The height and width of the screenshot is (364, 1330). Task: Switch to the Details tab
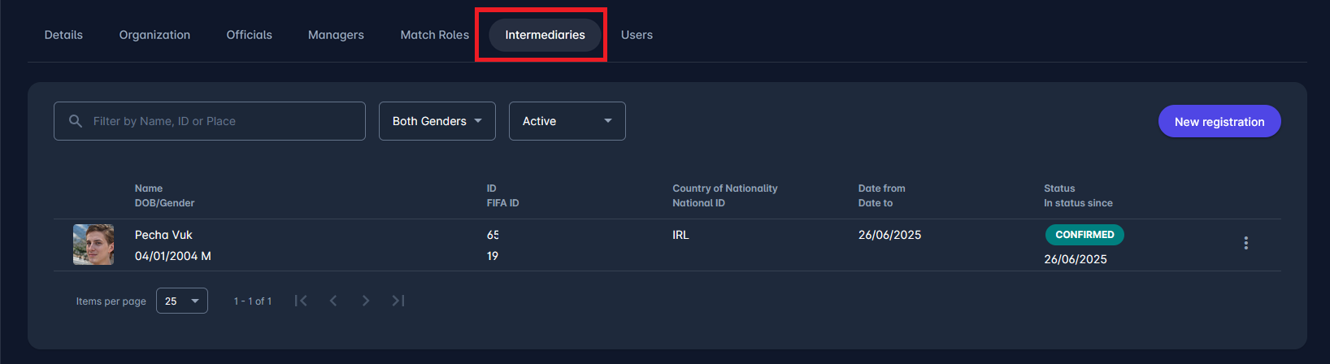click(x=63, y=35)
